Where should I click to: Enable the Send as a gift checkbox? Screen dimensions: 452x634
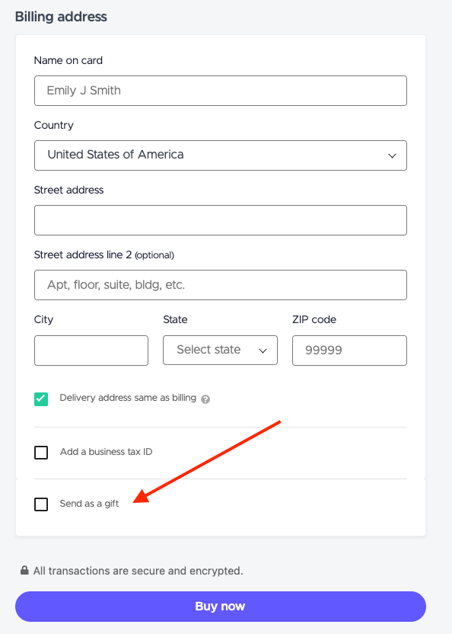(x=41, y=504)
